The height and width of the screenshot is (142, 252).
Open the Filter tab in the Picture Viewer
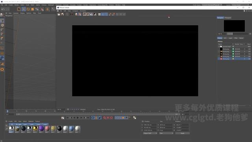(x=236, y=38)
